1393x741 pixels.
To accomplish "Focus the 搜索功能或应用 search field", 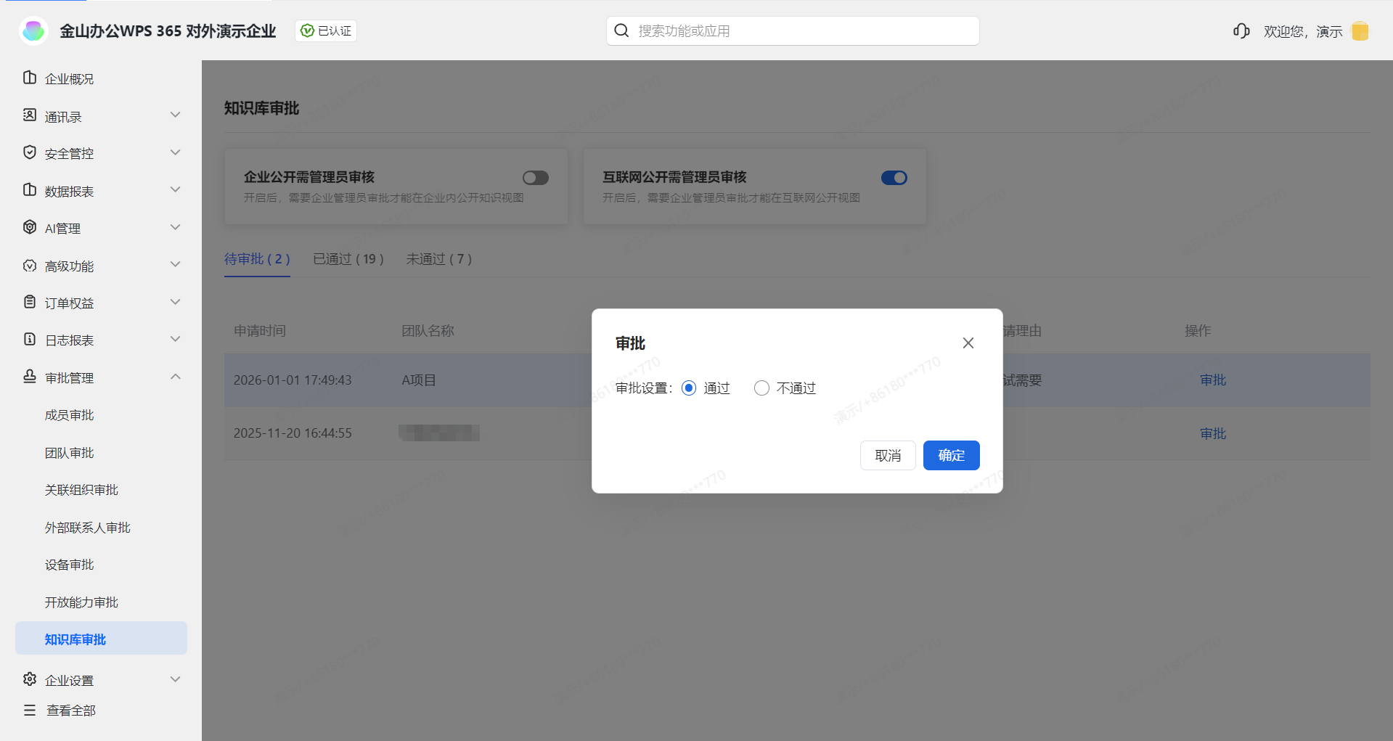I will pyautogui.click(x=793, y=30).
